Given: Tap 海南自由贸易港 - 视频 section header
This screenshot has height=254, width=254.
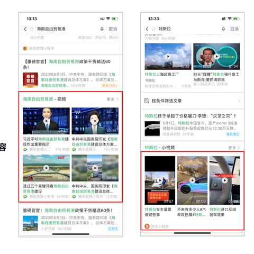Looking at the screenshot, I should pos(44,99).
